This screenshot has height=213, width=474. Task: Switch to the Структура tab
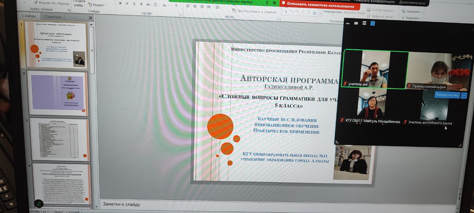pyautogui.click(x=53, y=17)
